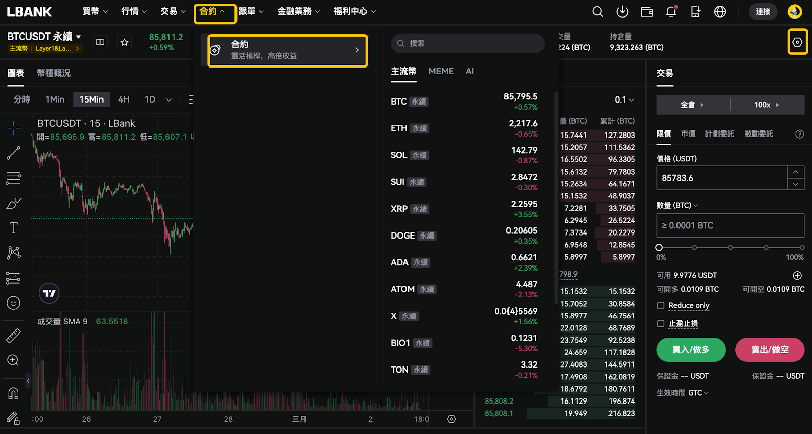Select the trend line drawing tool
812x434 pixels.
coord(14,153)
